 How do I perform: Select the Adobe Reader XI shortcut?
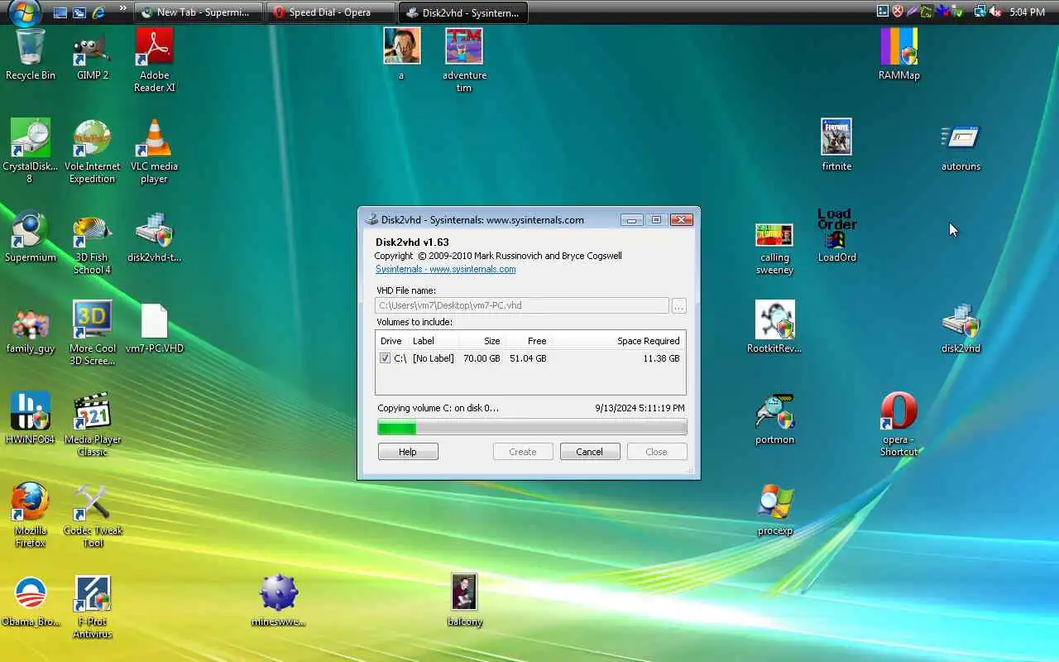(155, 60)
